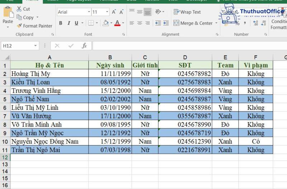
Task: Increase indent
Action: click(x=166, y=23)
